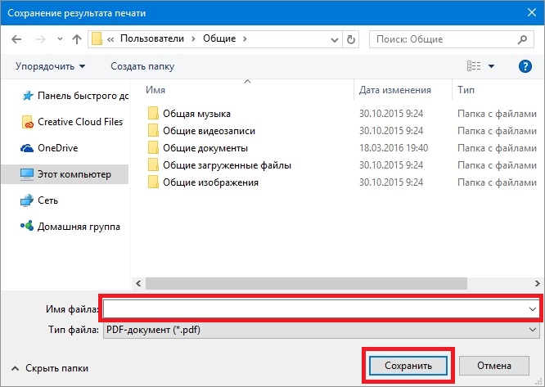Open the view options dropdown arrow

pyautogui.click(x=491, y=66)
